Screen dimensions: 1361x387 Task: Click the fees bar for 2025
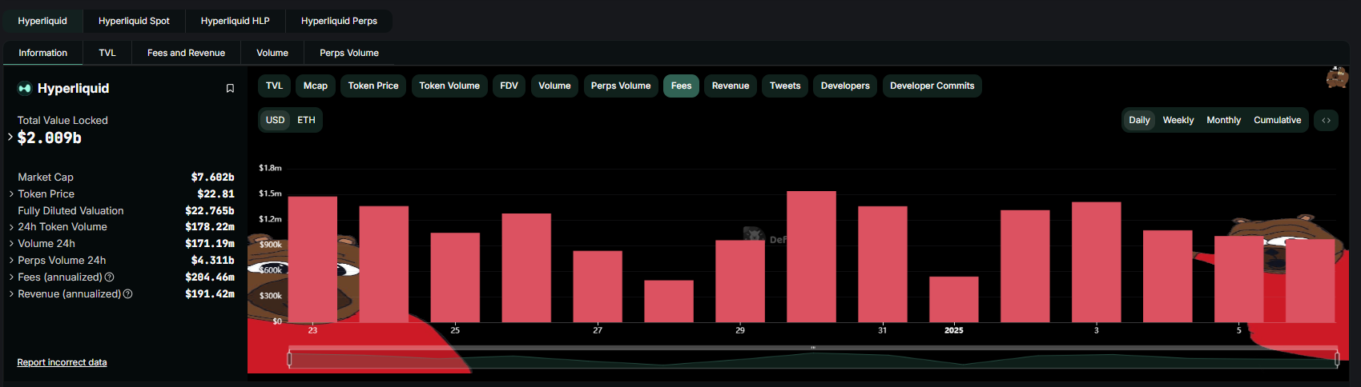click(x=954, y=299)
